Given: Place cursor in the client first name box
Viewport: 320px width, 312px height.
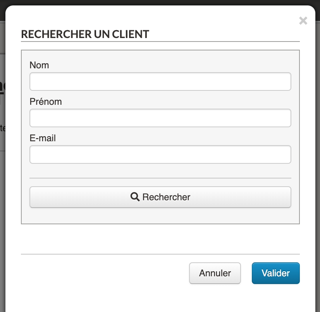Looking at the screenshot, I should 160,118.
